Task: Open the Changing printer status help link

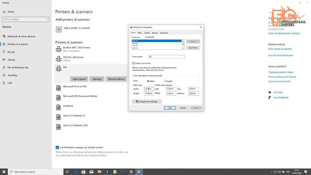Action: coord(281,72)
